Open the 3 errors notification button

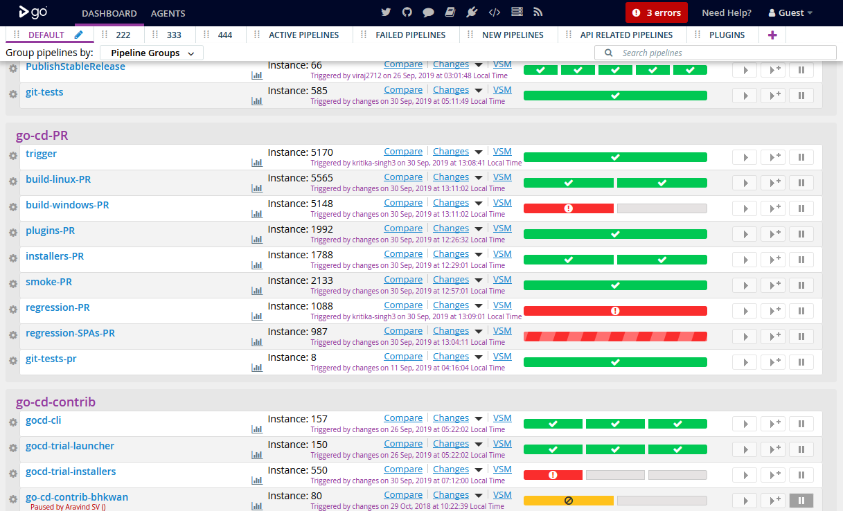(657, 12)
